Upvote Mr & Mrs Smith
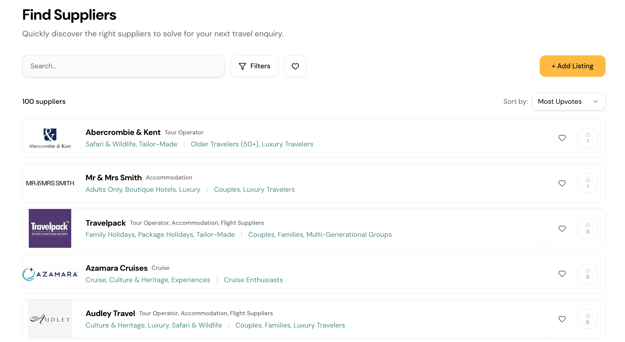Viewport: 625px width, 342px height. coord(587,183)
